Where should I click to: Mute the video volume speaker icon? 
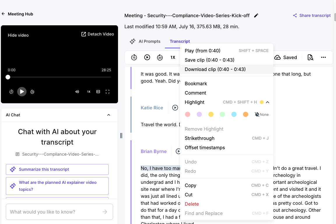click(x=77, y=92)
